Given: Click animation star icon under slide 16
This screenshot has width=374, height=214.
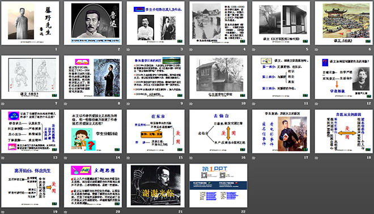Looking at the screenshot, I should (191, 158).
